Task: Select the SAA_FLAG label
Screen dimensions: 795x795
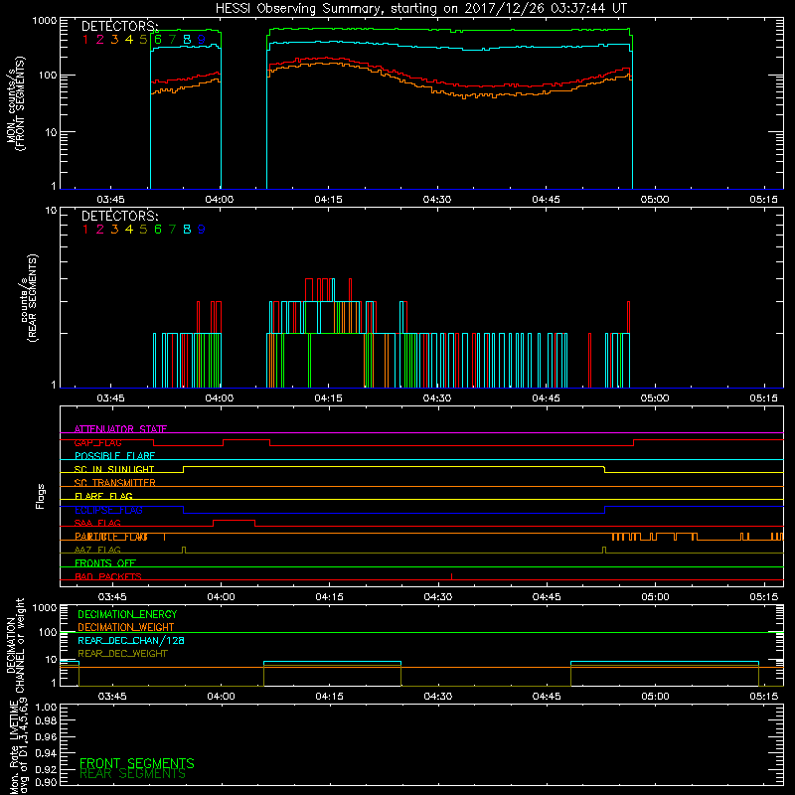Action: pos(97,523)
